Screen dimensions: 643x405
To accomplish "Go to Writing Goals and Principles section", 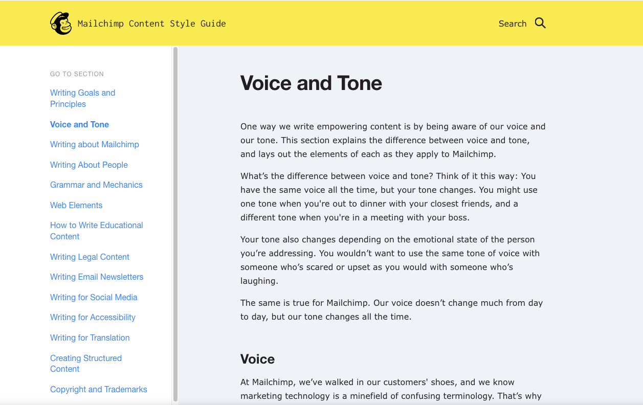I will [x=82, y=98].
